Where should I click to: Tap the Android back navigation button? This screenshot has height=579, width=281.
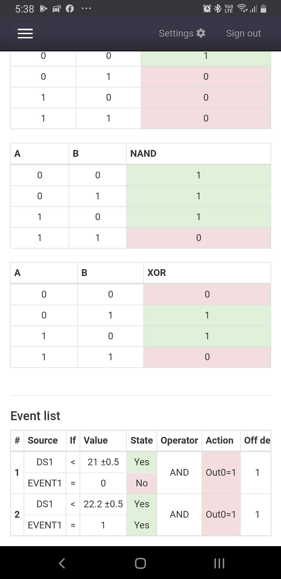point(62,563)
